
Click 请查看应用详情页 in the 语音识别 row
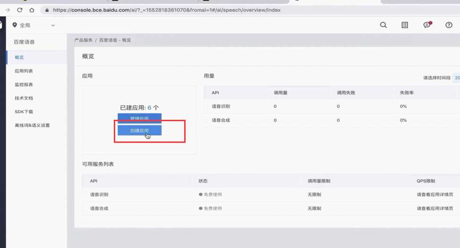(435, 194)
